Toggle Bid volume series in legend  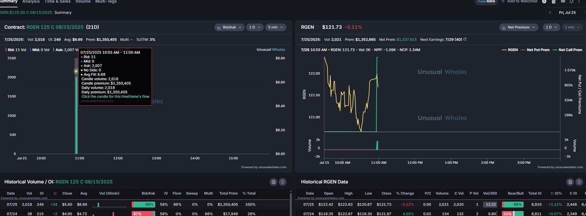coord(16,50)
